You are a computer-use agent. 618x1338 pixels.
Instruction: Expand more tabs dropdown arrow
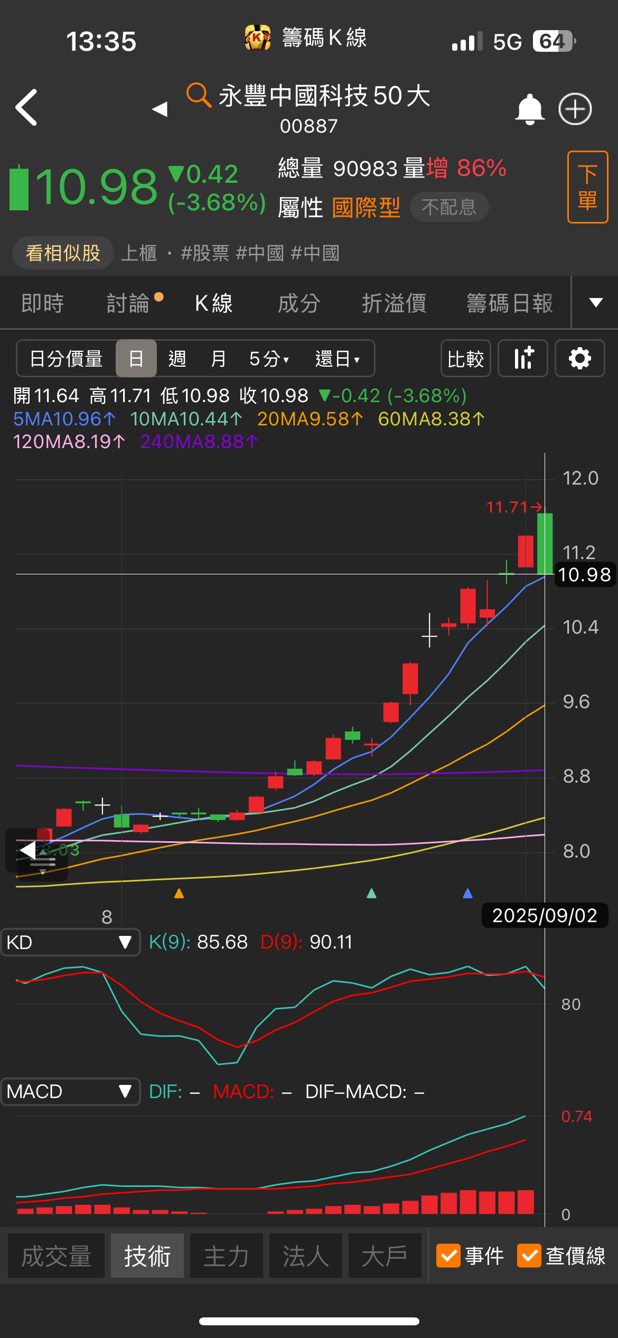pos(596,303)
